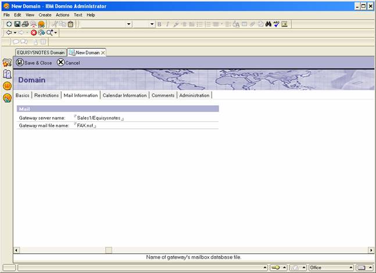Open the font size dropdown
376x273 pixels.
pyautogui.click(x=152, y=24)
